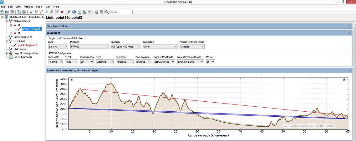Collapse the Equipment section

click(350, 33)
